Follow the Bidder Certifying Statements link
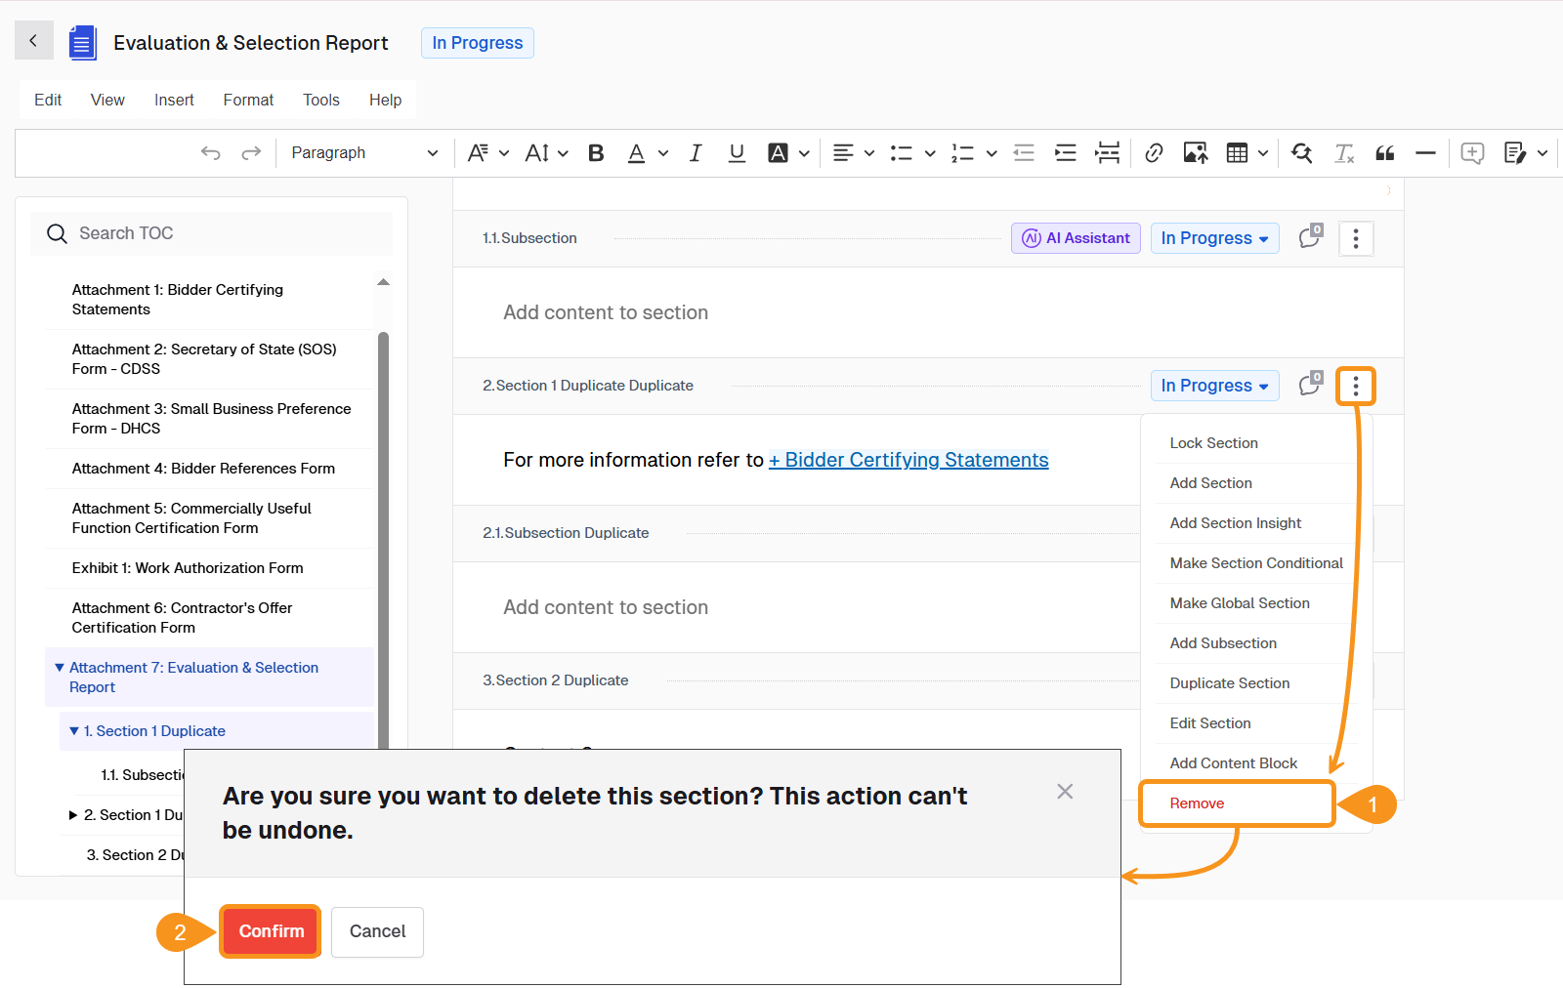Viewport: 1563px width, 988px height. (x=908, y=460)
